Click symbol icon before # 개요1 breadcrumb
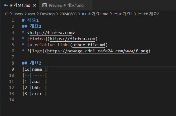This screenshot has width=176, height=116. click(116, 14)
